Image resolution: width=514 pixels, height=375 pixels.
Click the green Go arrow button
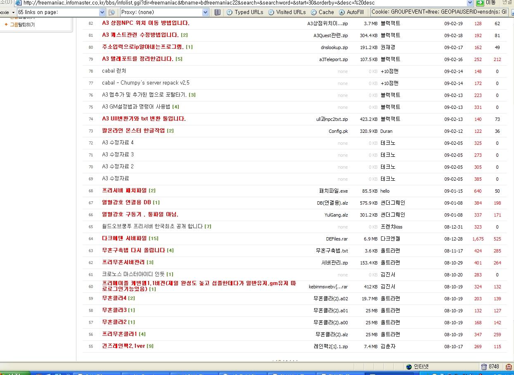coord(480,2)
